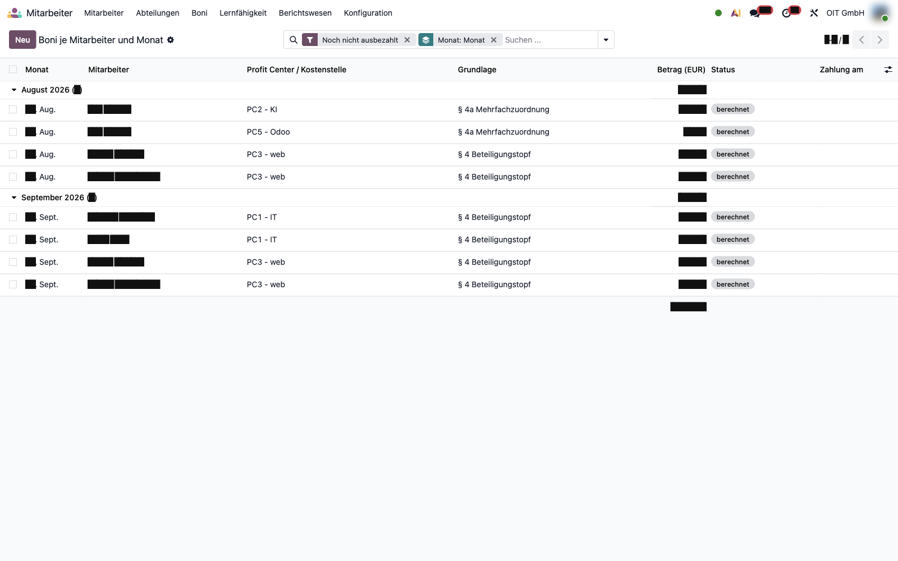Open the Mitarbeiter app home icon
The image size is (898, 561).
(x=15, y=13)
